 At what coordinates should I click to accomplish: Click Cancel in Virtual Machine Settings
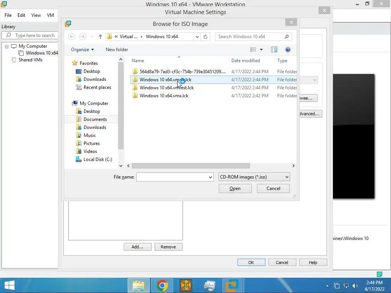[x=282, y=262]
